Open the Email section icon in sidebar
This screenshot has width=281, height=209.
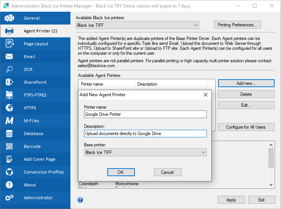pos(9,57)
